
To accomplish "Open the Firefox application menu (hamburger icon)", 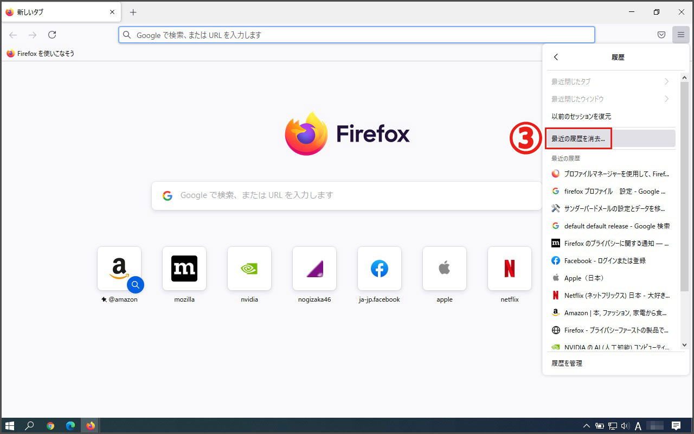I will [680, 35].
